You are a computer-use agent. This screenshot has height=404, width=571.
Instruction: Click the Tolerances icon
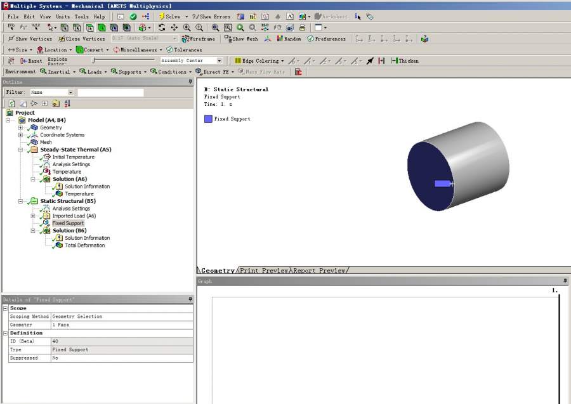[184, 49]
